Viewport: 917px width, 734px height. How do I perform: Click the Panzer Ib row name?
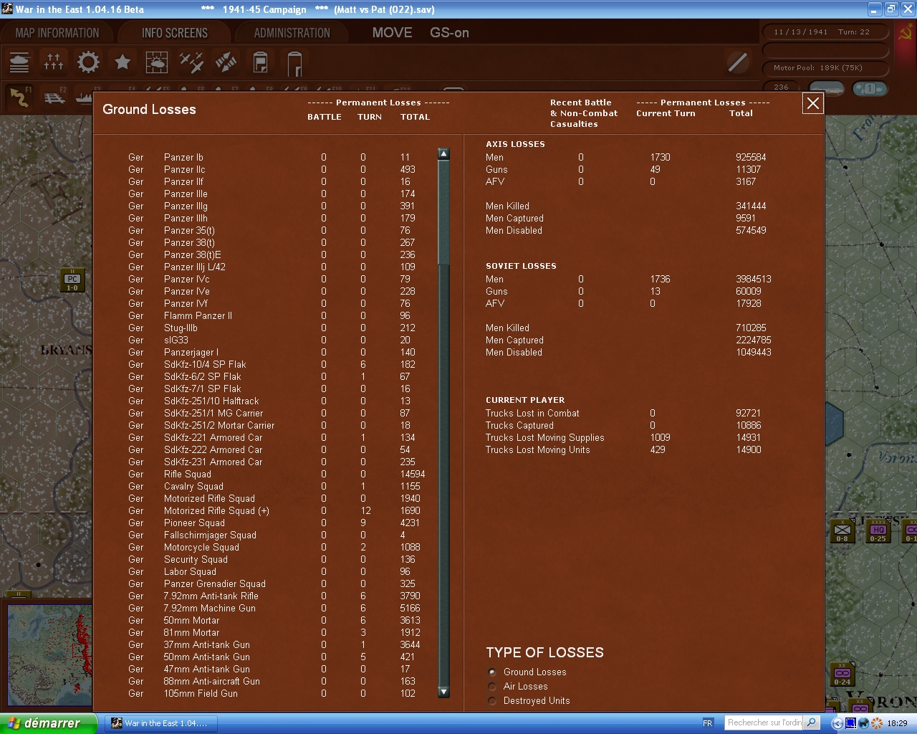(x=183, y=158)
